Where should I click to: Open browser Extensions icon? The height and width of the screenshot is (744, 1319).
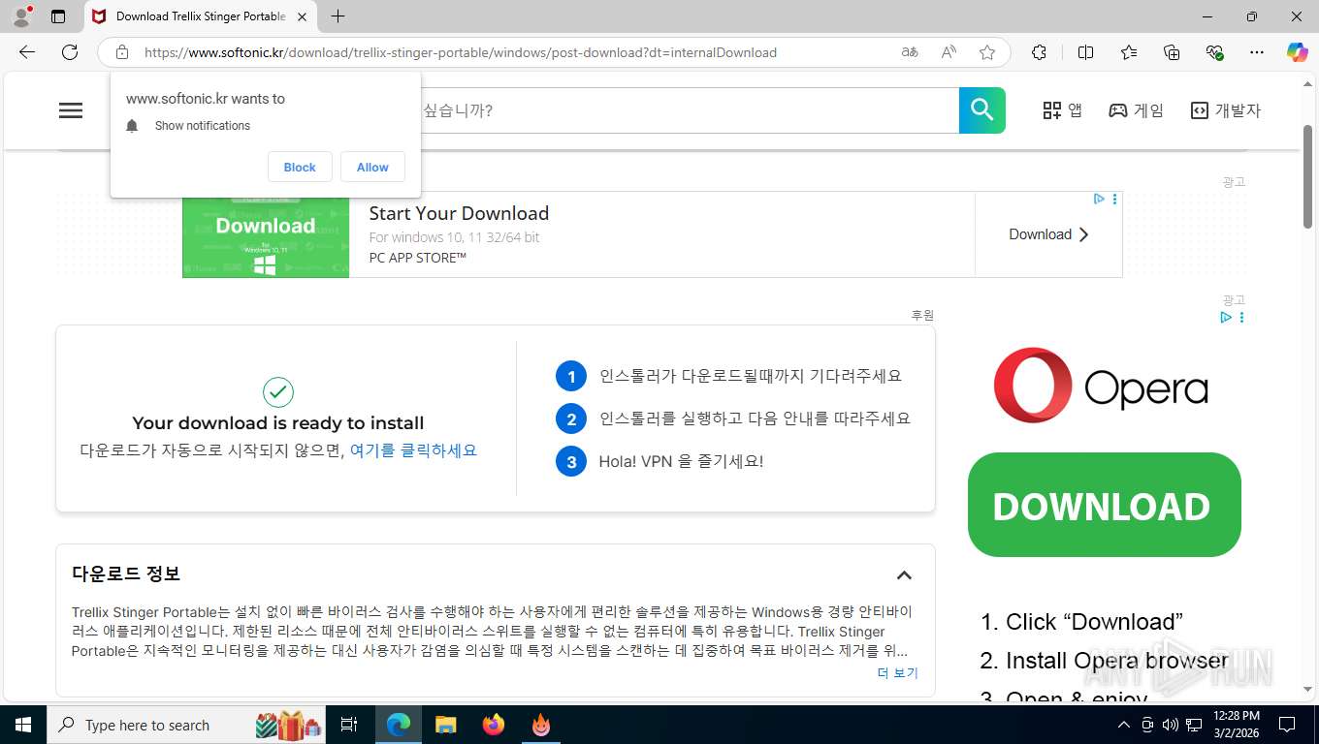[x=1039, y=52]
